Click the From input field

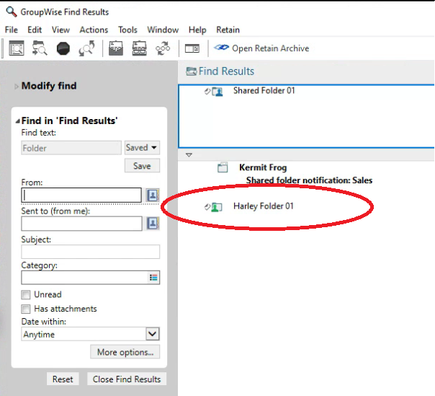(x=81, y=195)
